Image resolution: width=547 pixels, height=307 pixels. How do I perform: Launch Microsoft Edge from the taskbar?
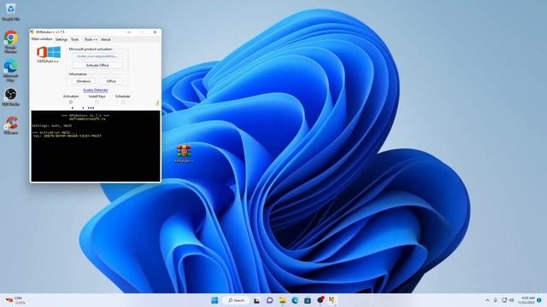tap(295, 300)
